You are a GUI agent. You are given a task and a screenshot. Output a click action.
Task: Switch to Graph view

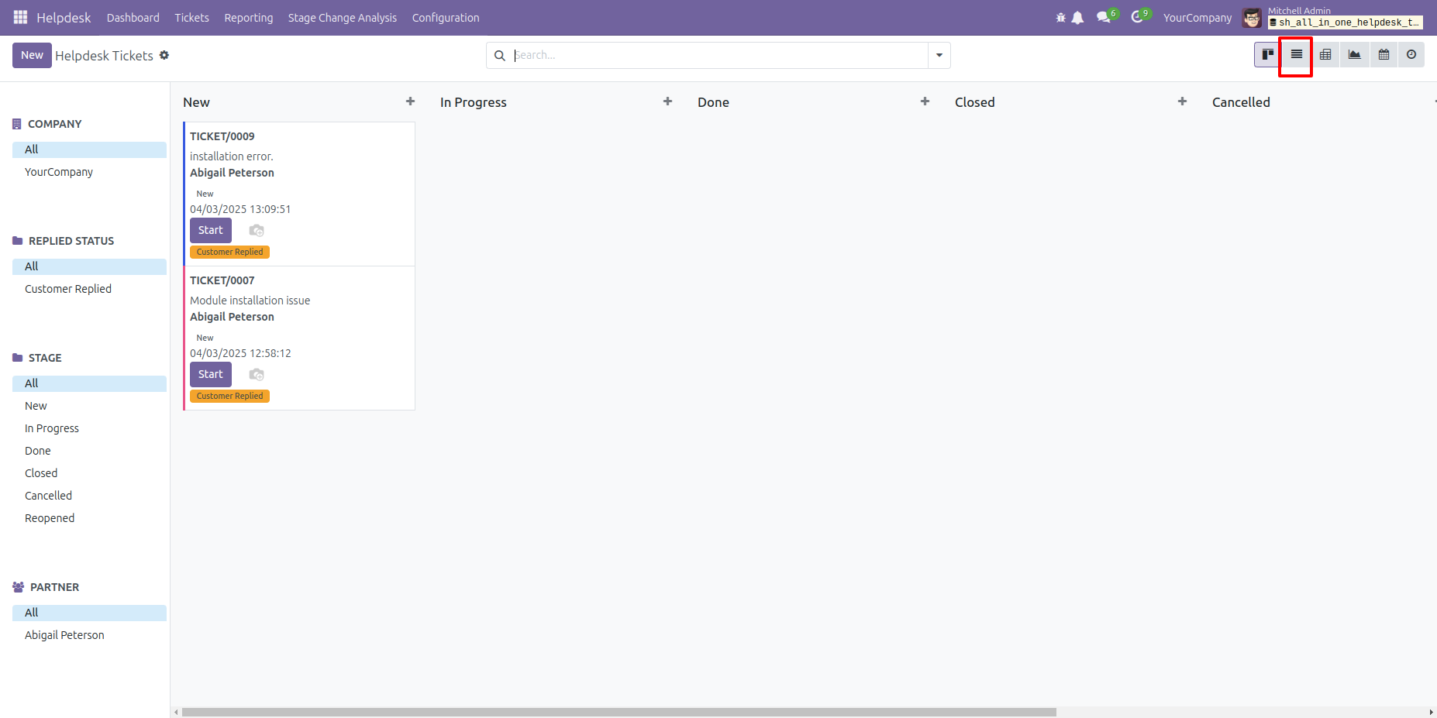[1354, 54]
